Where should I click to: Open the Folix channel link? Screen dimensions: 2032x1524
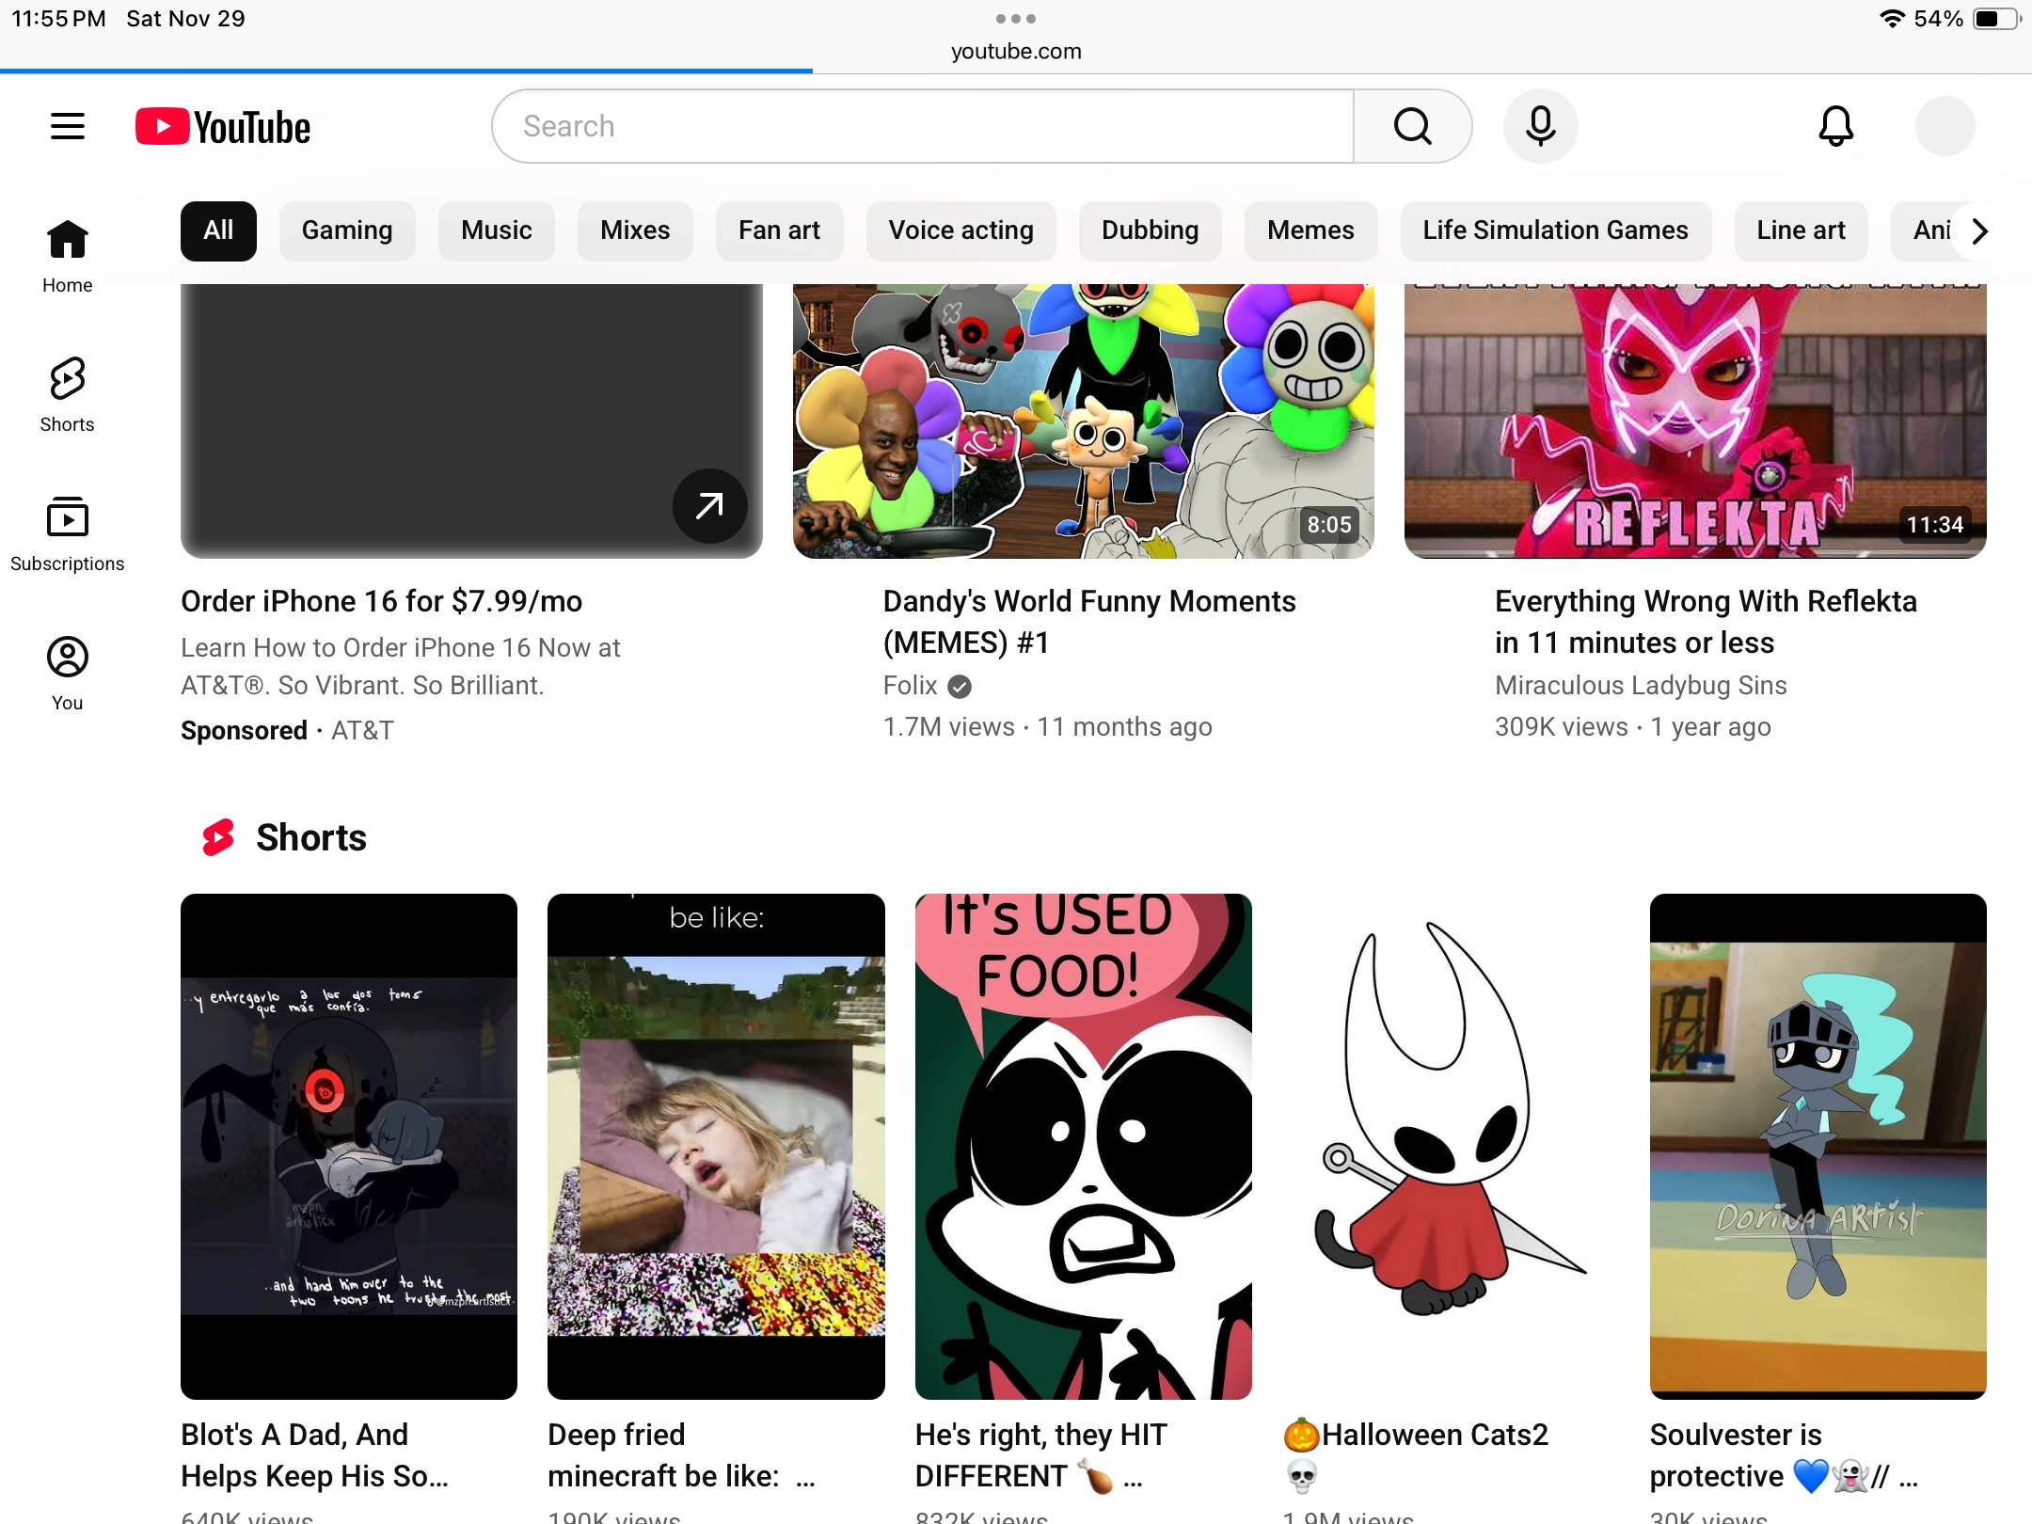910,686
